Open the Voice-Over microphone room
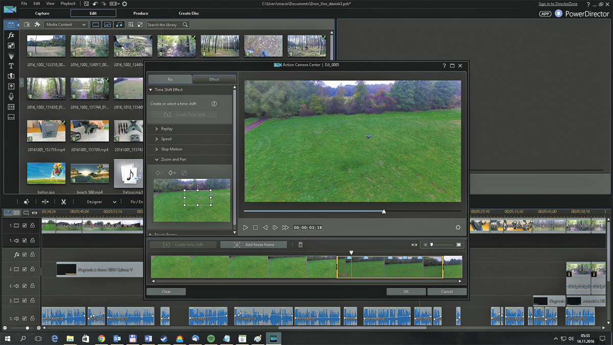 (11, 97)
